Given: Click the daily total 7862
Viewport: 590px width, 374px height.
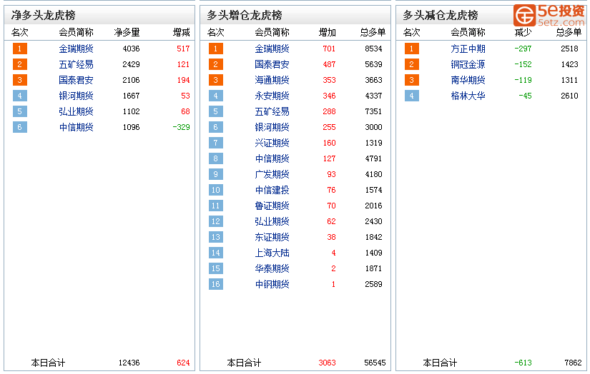Looking at the screenshot, I should click(x=573, y=363).
